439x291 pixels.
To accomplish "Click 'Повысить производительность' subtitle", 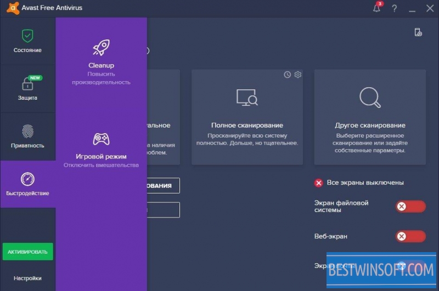I will click(101, 78).
